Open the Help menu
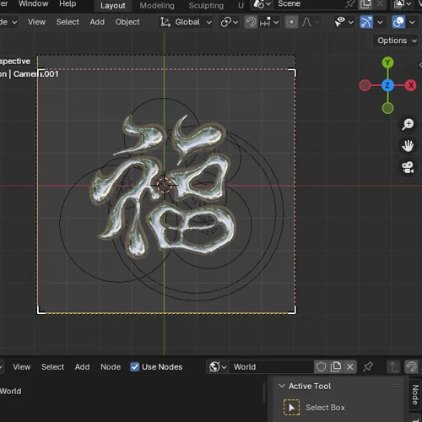Screen dimensions: 422x422 point(68,3)
